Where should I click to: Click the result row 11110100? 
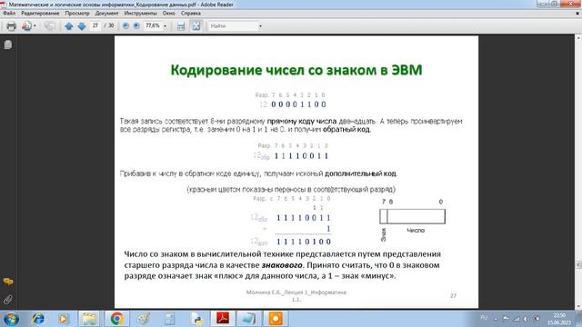click(304, 242)
